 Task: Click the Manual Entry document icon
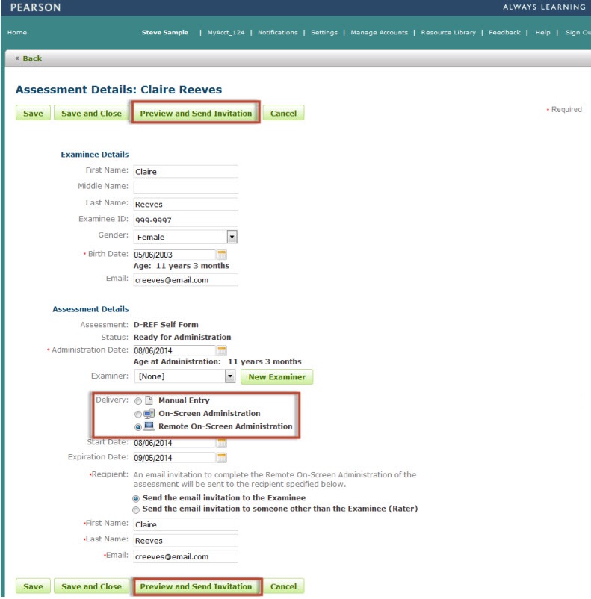[x=149, y=400]
